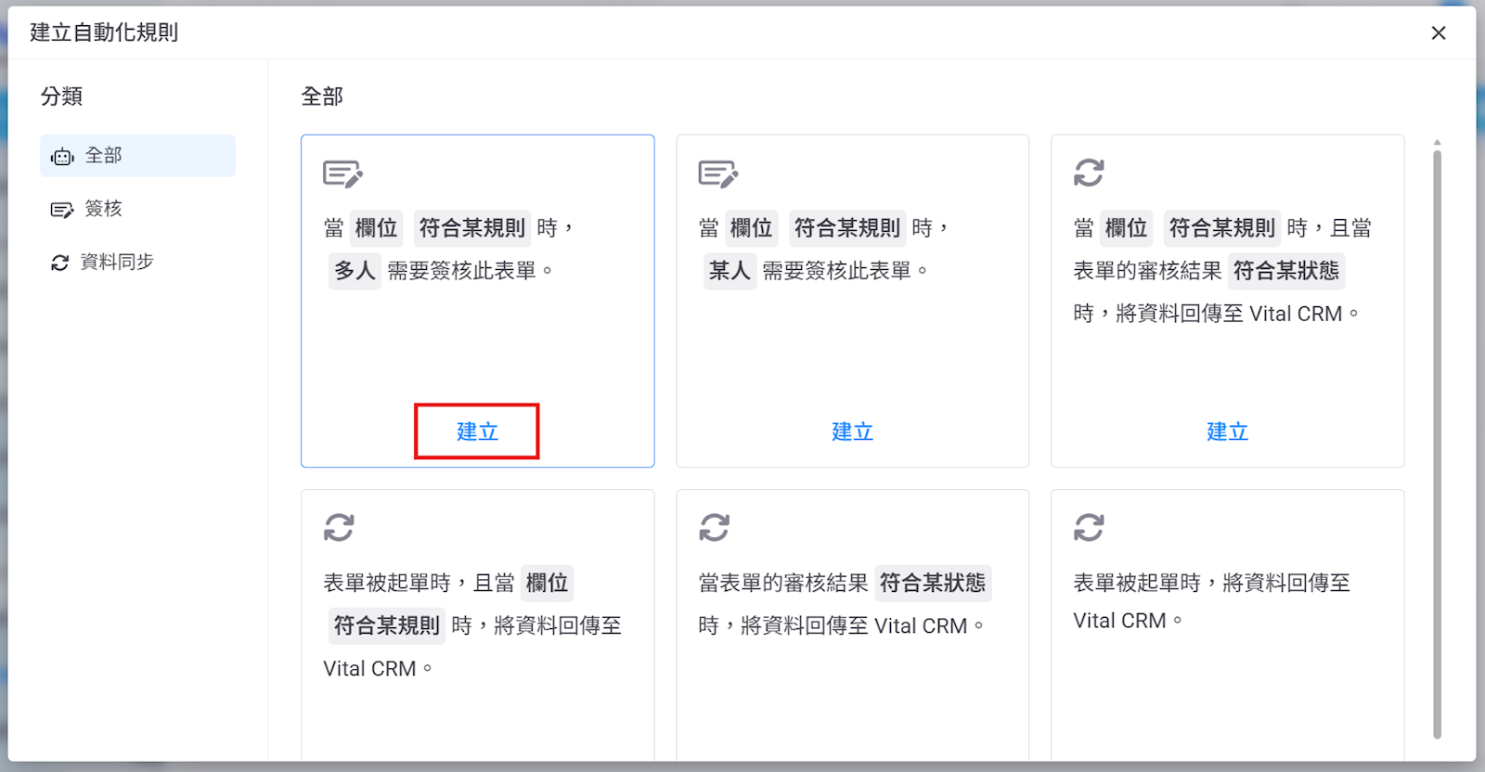Click sync icon on the 表單被起單時，且當 card

click(339, 527)
